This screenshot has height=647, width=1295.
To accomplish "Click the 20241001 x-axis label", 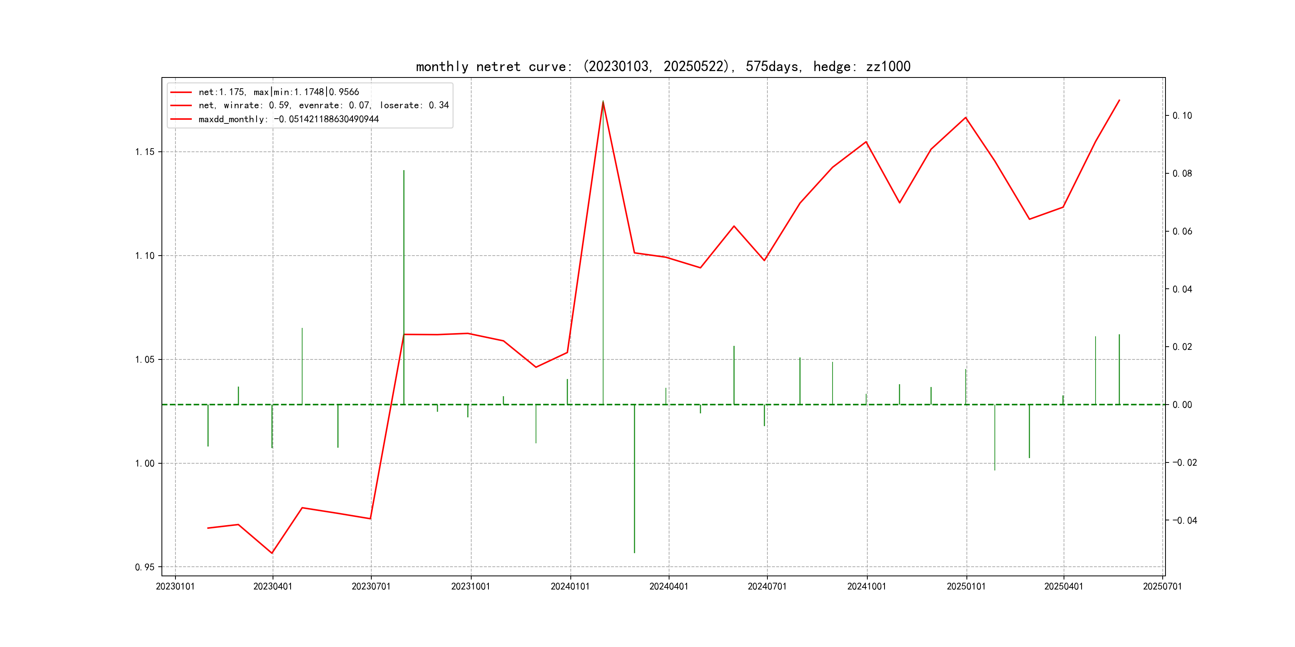I will tap(867, 586).
